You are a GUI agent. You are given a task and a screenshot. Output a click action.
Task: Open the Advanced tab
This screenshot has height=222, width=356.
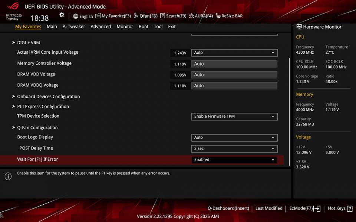click(101, 27)
